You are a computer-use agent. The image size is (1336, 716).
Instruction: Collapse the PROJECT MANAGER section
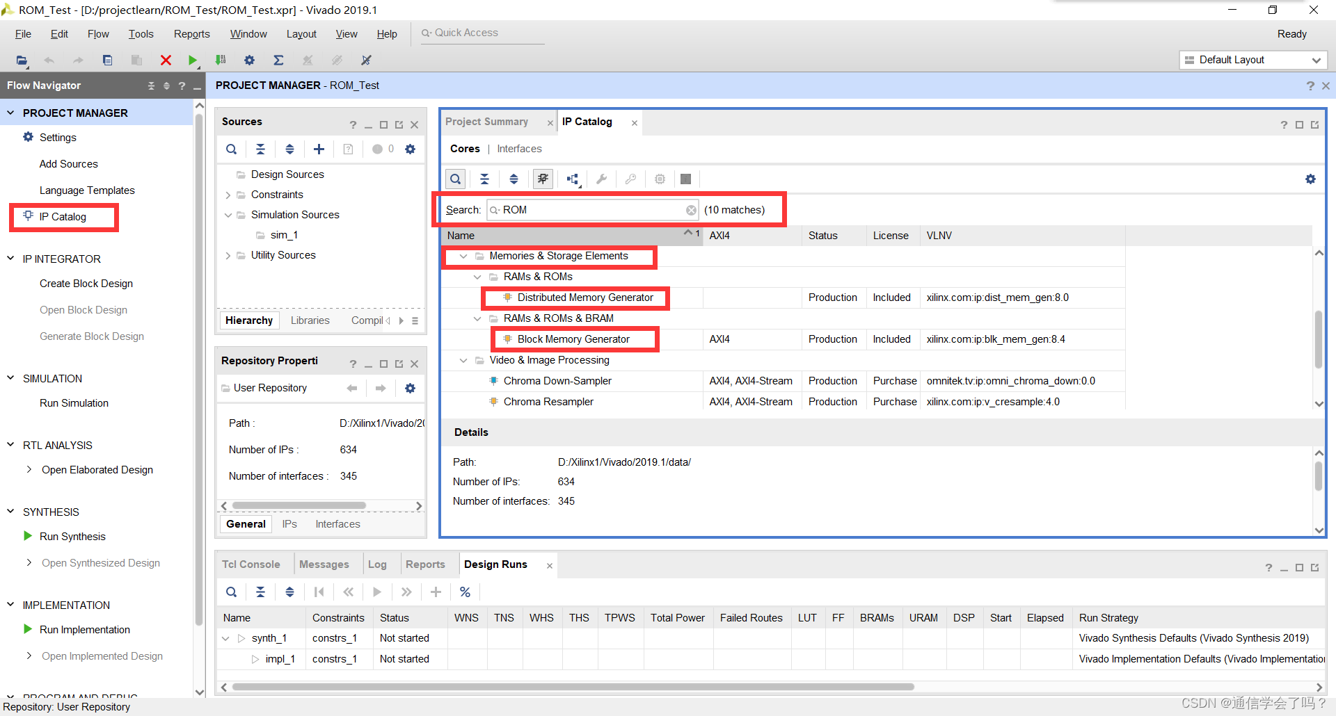point(10,112)
